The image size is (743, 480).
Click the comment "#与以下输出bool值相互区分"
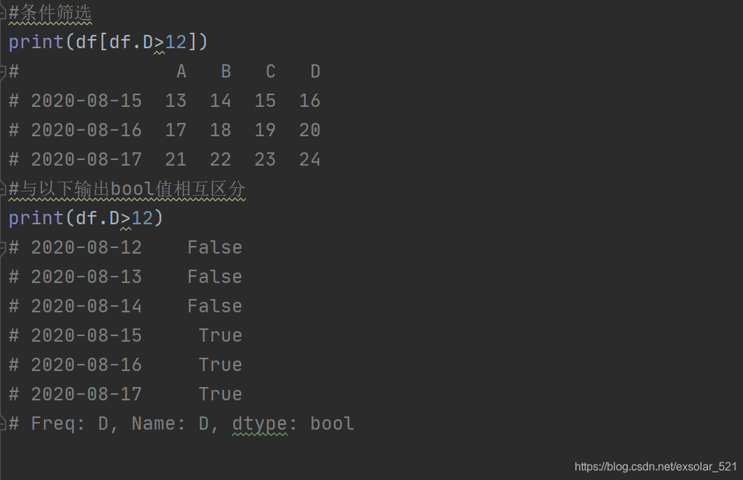point(127,189)
